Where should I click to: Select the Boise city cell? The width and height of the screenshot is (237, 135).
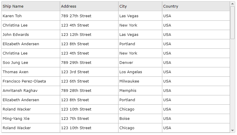tap(140, 119)
